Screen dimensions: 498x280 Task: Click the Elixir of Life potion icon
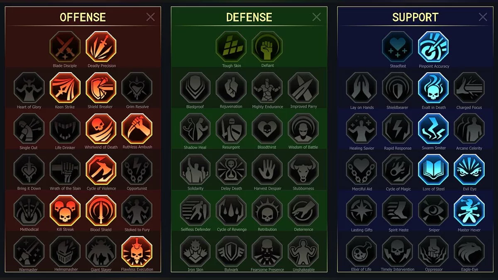361,251
